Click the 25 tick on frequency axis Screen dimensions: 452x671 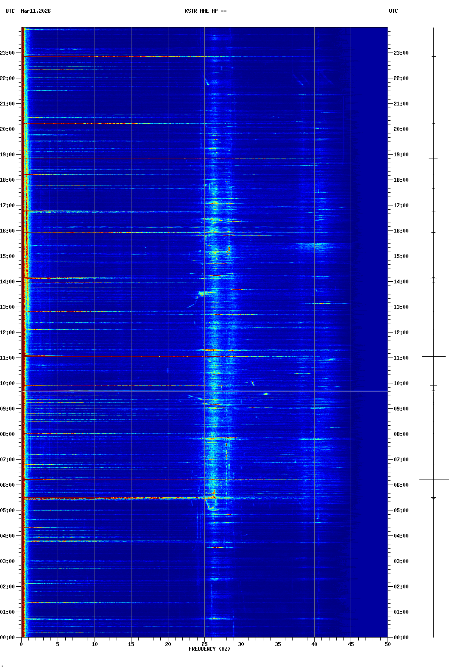[204, 644]
